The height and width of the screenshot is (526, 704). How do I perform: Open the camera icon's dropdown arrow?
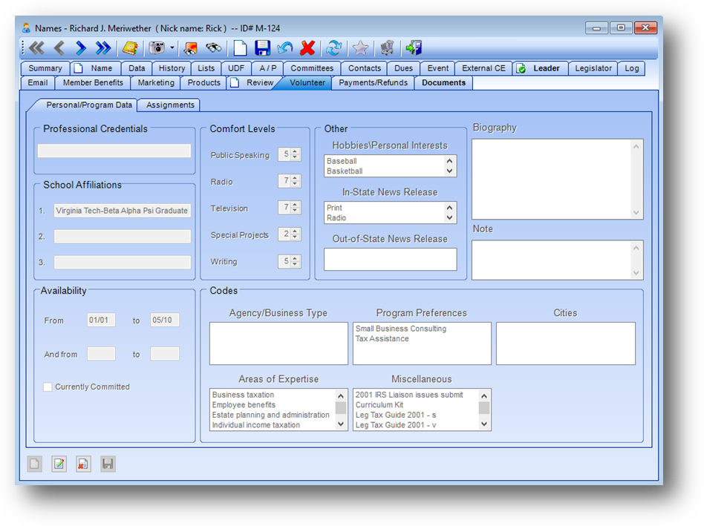click(x=172, y=47)
